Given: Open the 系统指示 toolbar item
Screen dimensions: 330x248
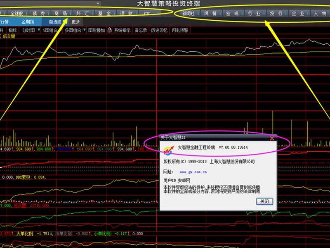Looking at the screenshot, I should click(x=122, y=30).
